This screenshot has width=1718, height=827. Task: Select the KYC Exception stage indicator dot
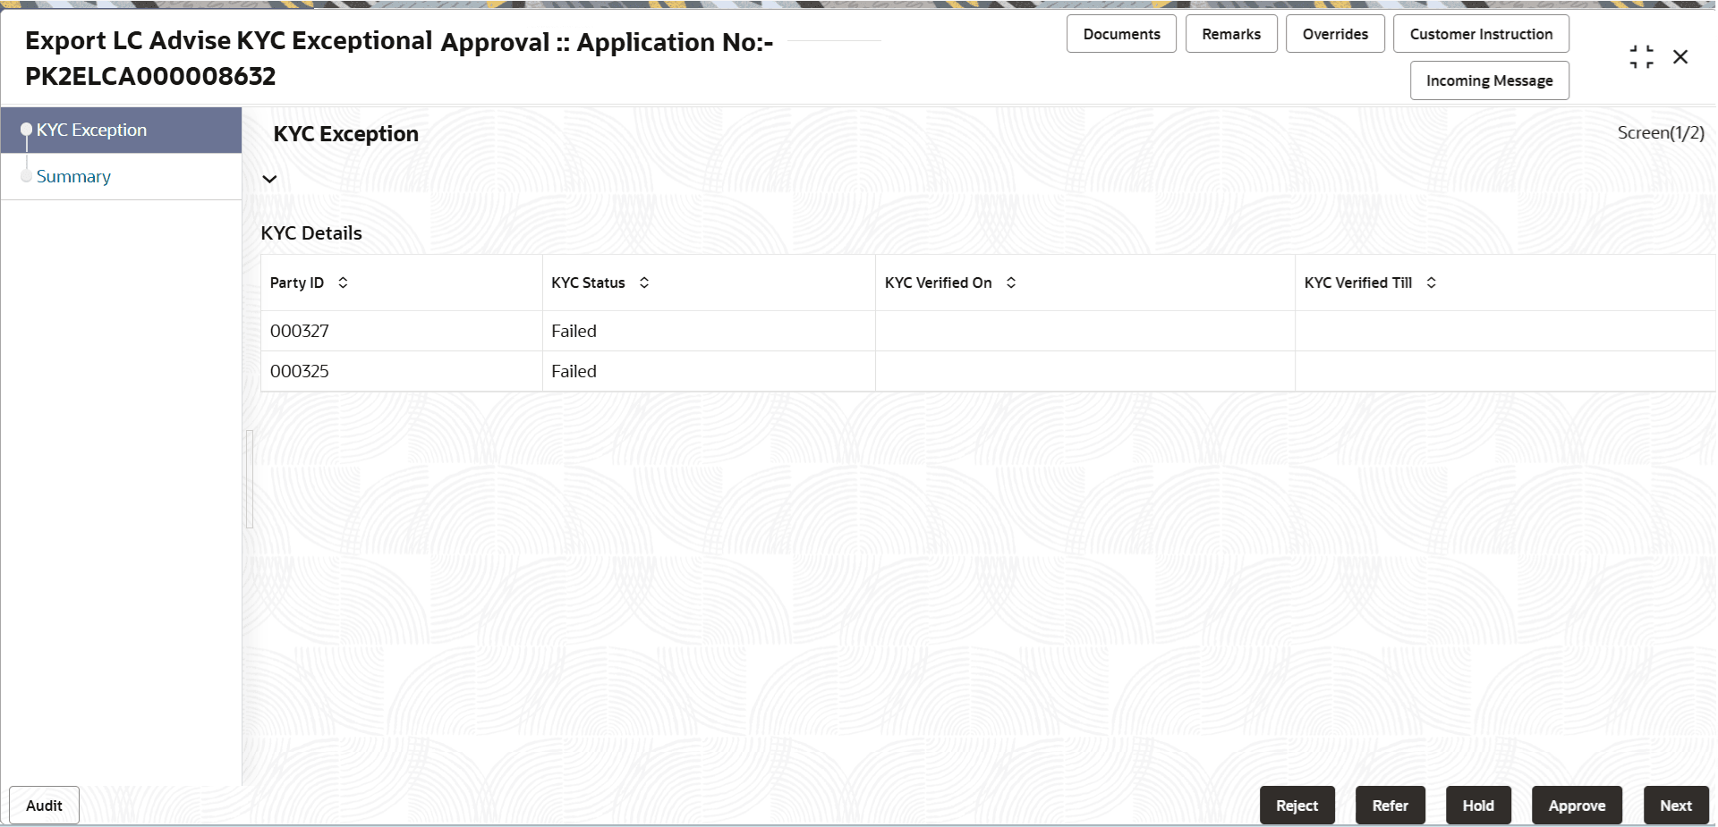26,129
